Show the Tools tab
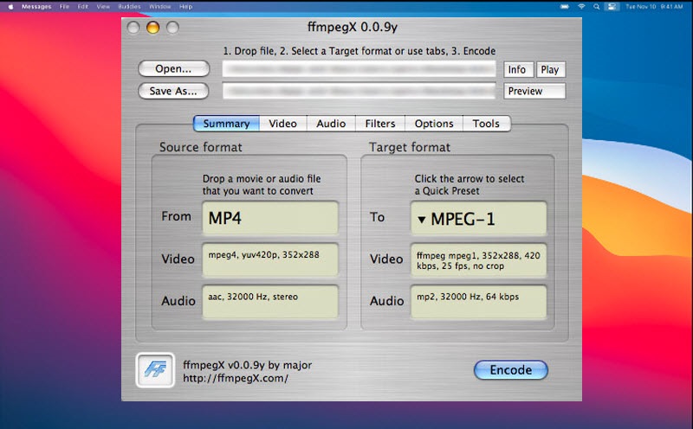The height and width of the screenshot is (429, 693). coord(486,124)
